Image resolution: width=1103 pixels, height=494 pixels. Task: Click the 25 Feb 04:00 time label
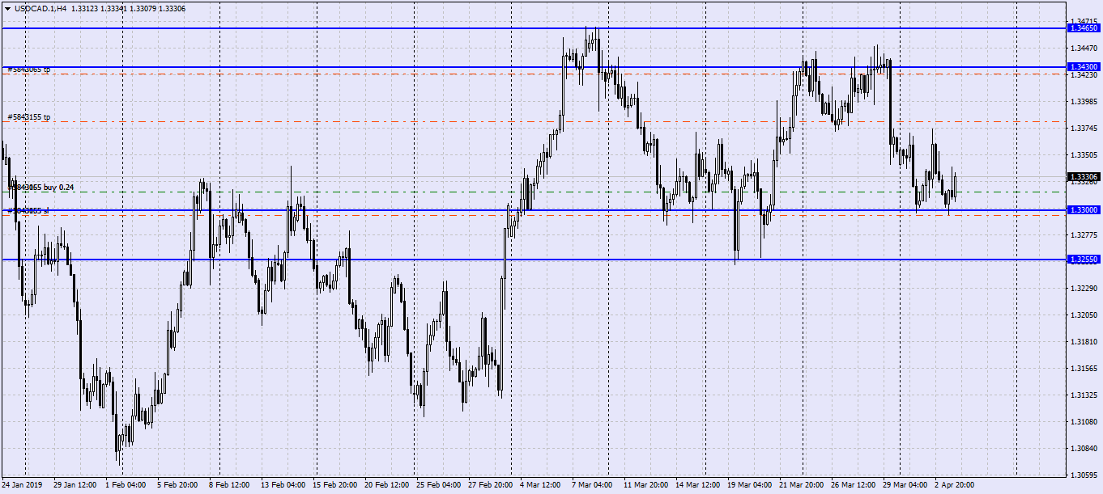(x=439, y=486)
